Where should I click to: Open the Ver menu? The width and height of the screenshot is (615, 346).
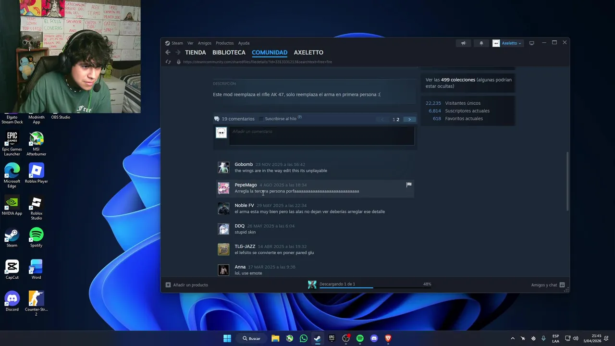tap(190, 43)
